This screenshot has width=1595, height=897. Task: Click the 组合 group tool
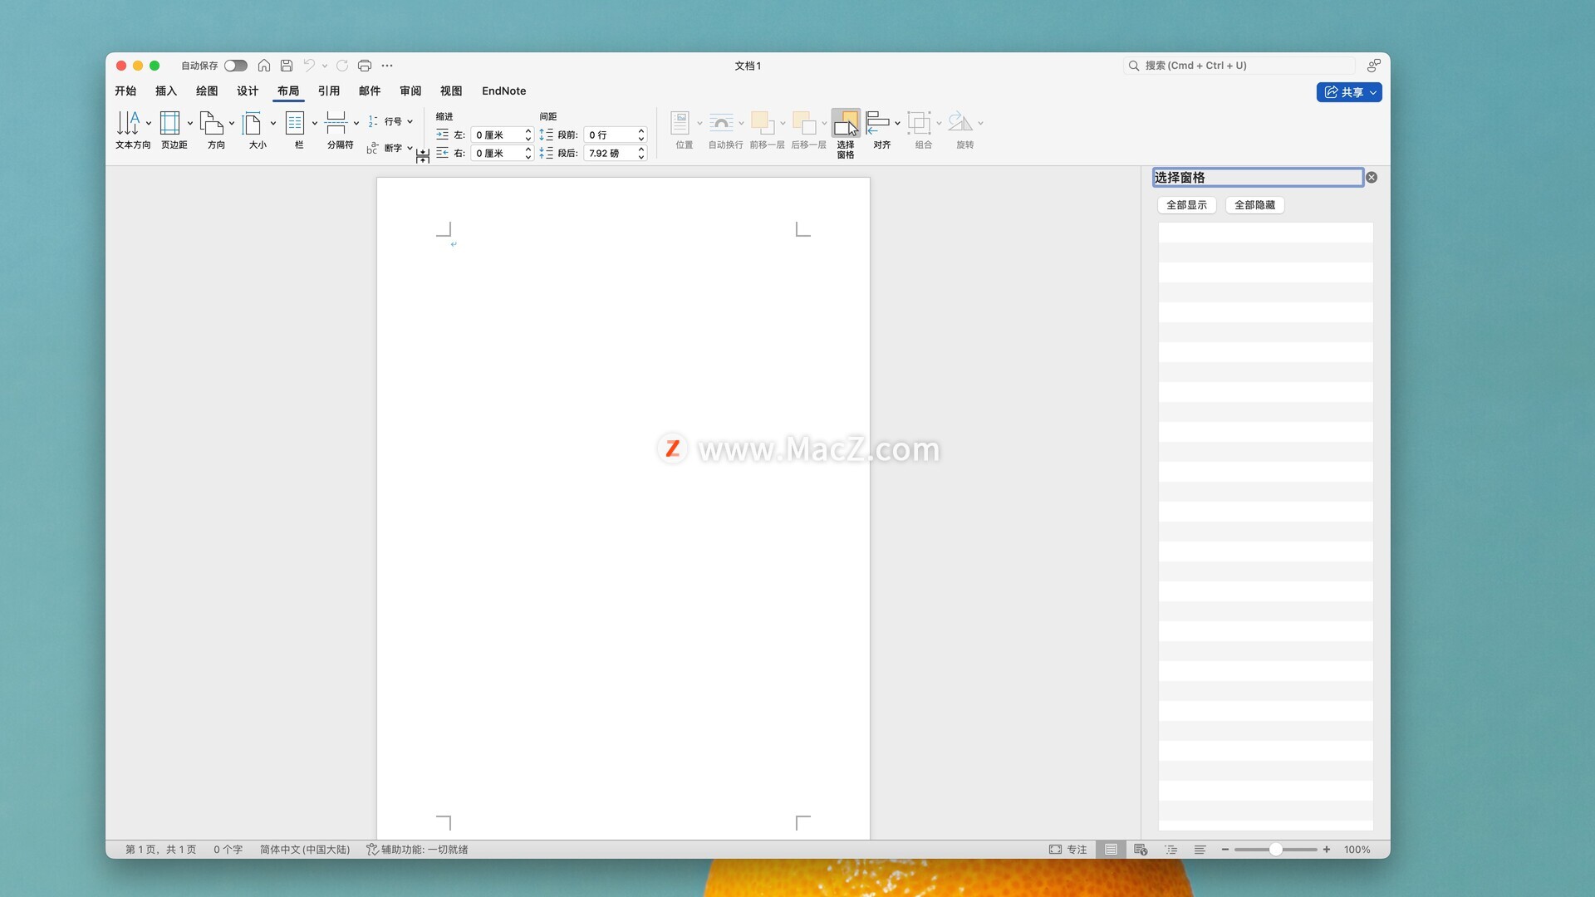click(x=923, y=130)
